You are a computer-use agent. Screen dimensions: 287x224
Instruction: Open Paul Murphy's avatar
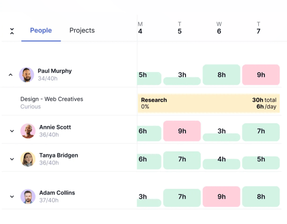(26, 75)
